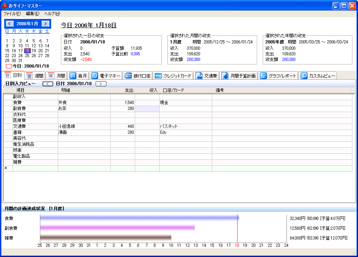Click the 明細 column header
358x257 pixels.
coord(84,90)
